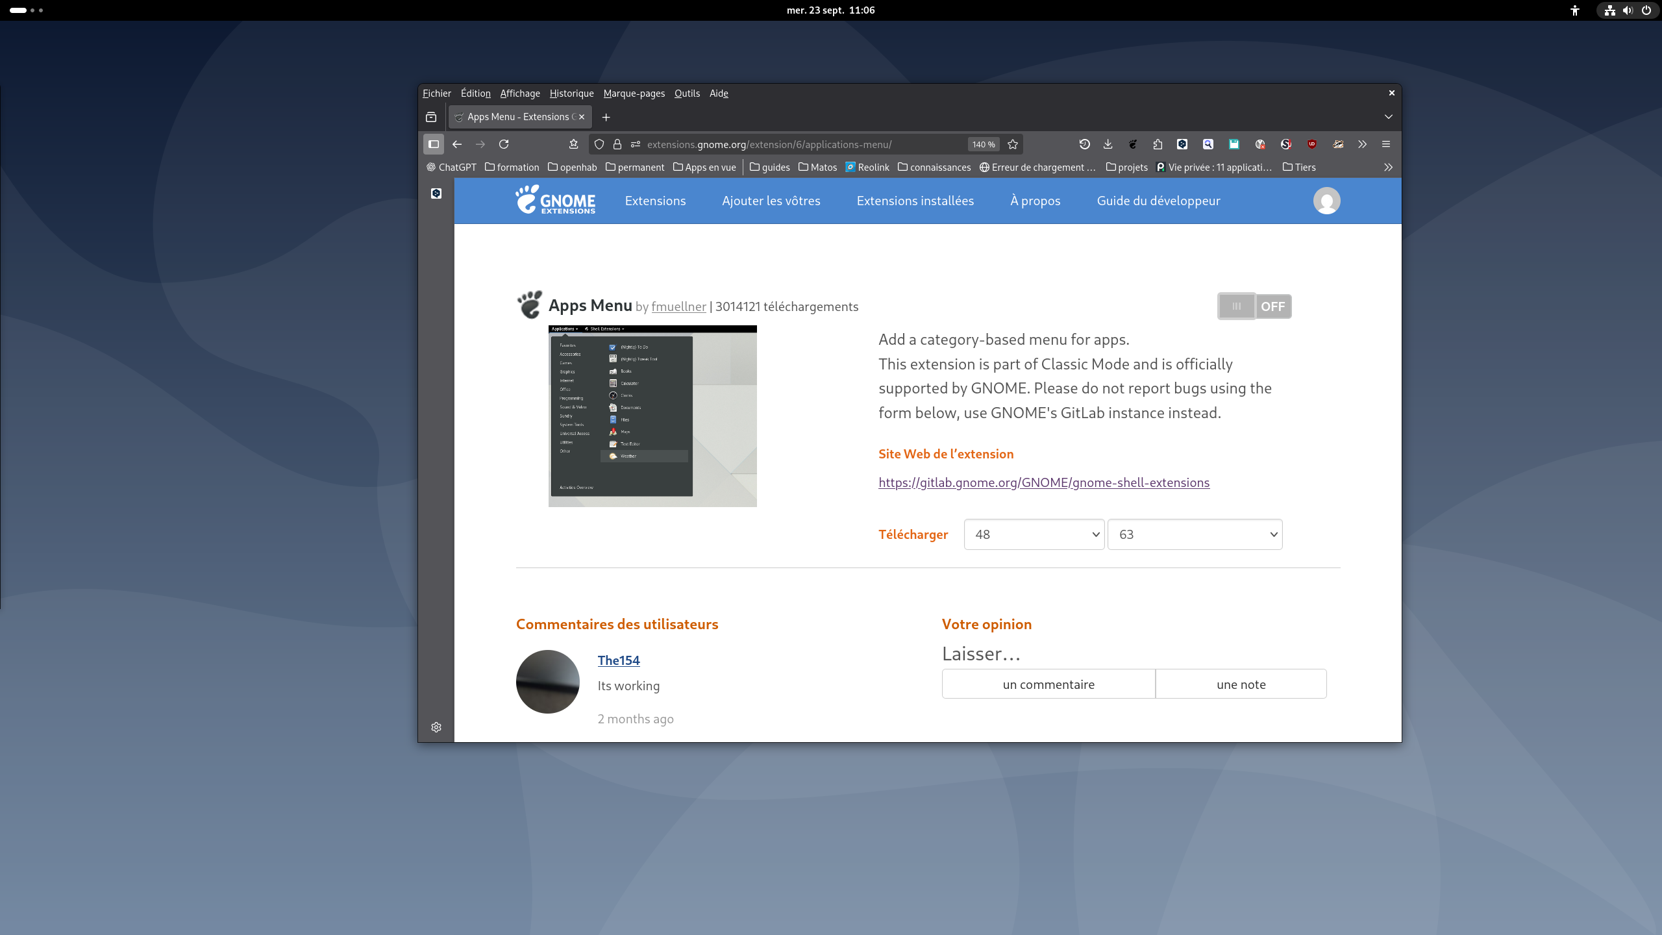This screenshot has height=935, width=1662.
Task: Open the Downloads panel
Action: (x=1108, y=144)
